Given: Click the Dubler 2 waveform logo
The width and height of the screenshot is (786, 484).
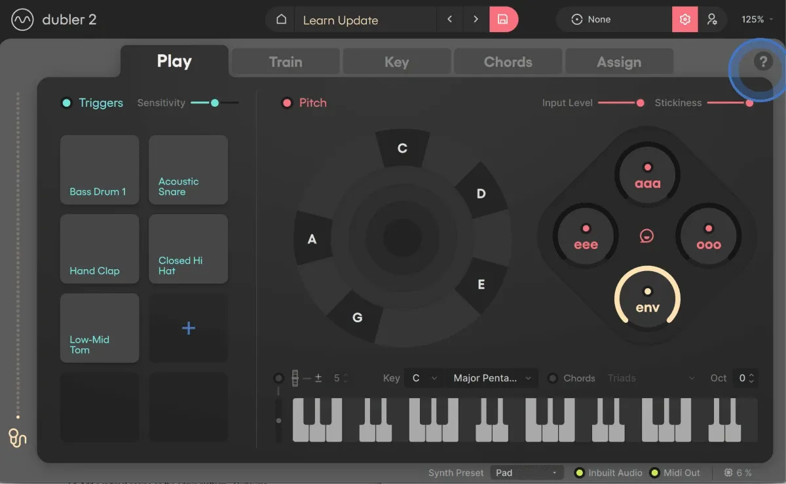Looking at the screenshot, I should point(23,20).
